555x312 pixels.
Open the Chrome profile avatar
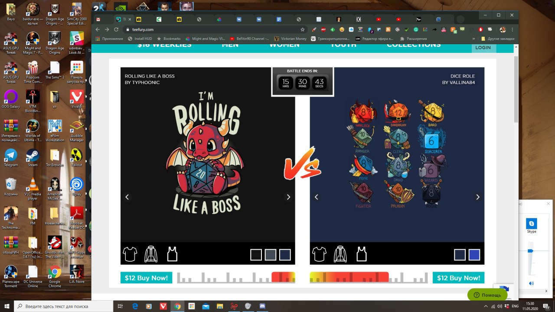503,29
